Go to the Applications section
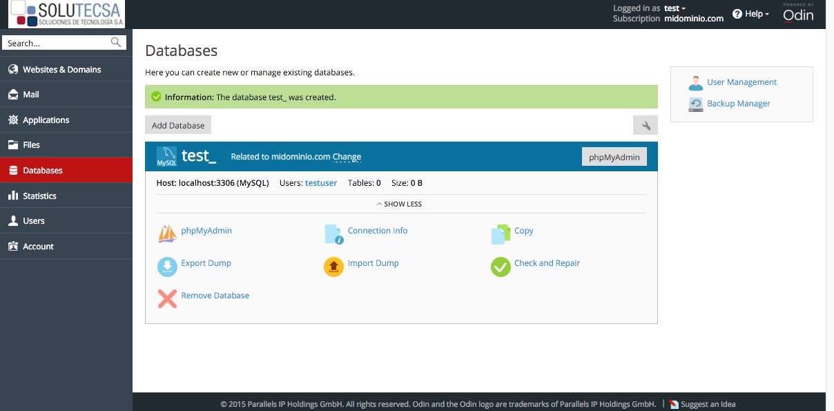This screenshot has width=834, height=411. click(x=66, y=120)
